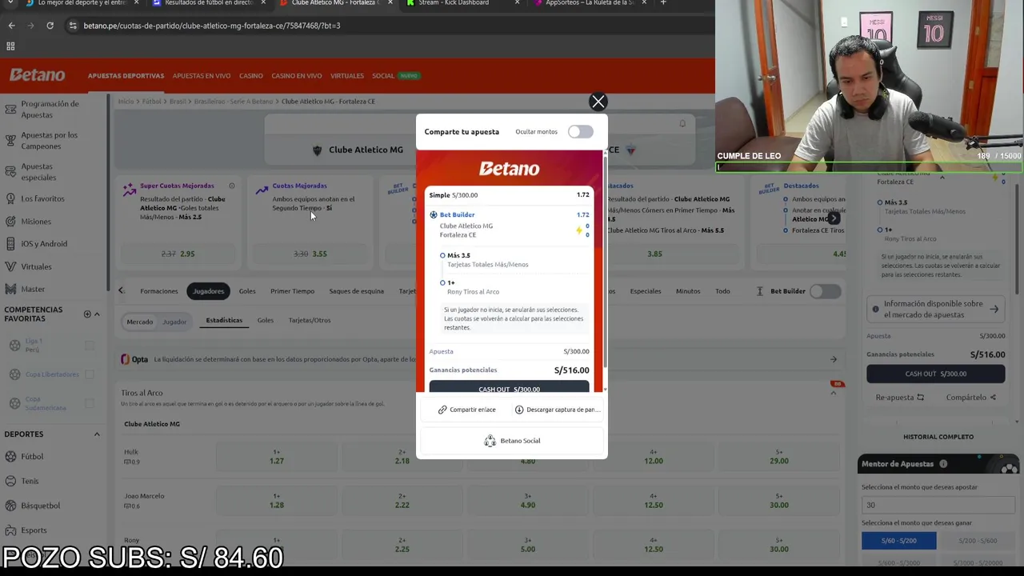Select Hulk 1+ odds 1.27
Viewport: 1024px width, 576px height.
[277, 457]
